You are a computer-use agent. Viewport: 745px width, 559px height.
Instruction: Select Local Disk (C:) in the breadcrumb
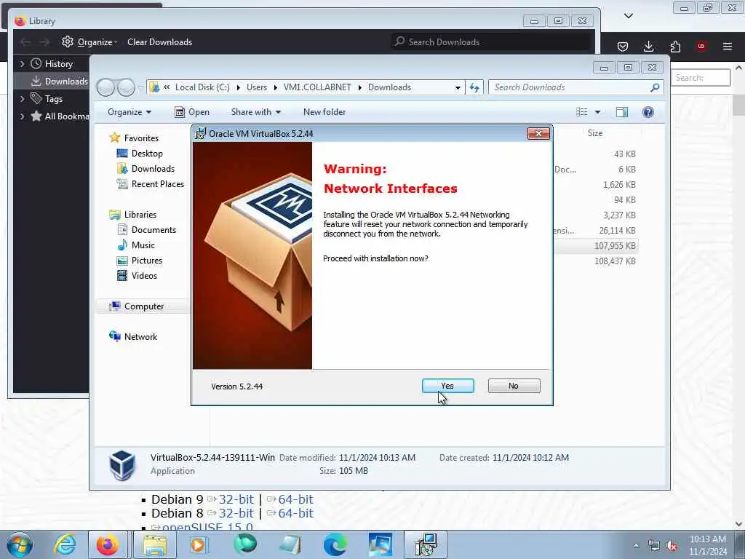pyautogui.click(x=202, y=87)
